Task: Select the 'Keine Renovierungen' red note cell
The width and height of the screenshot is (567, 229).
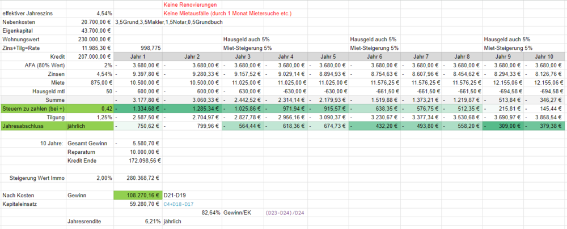Action: click(190, 6)
